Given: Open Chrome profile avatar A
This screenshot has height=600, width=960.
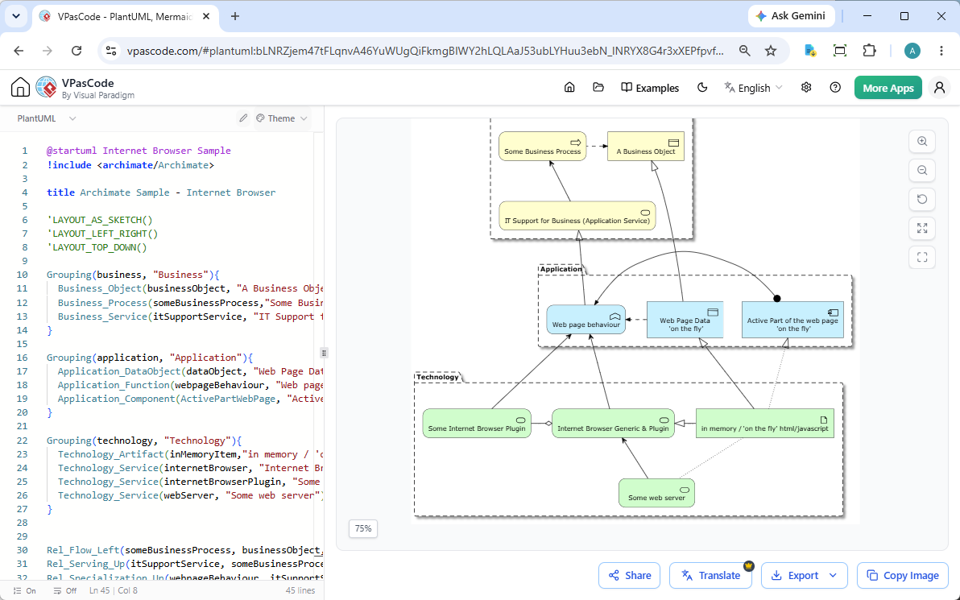Looking at the screenshot, I should [912, 51].
